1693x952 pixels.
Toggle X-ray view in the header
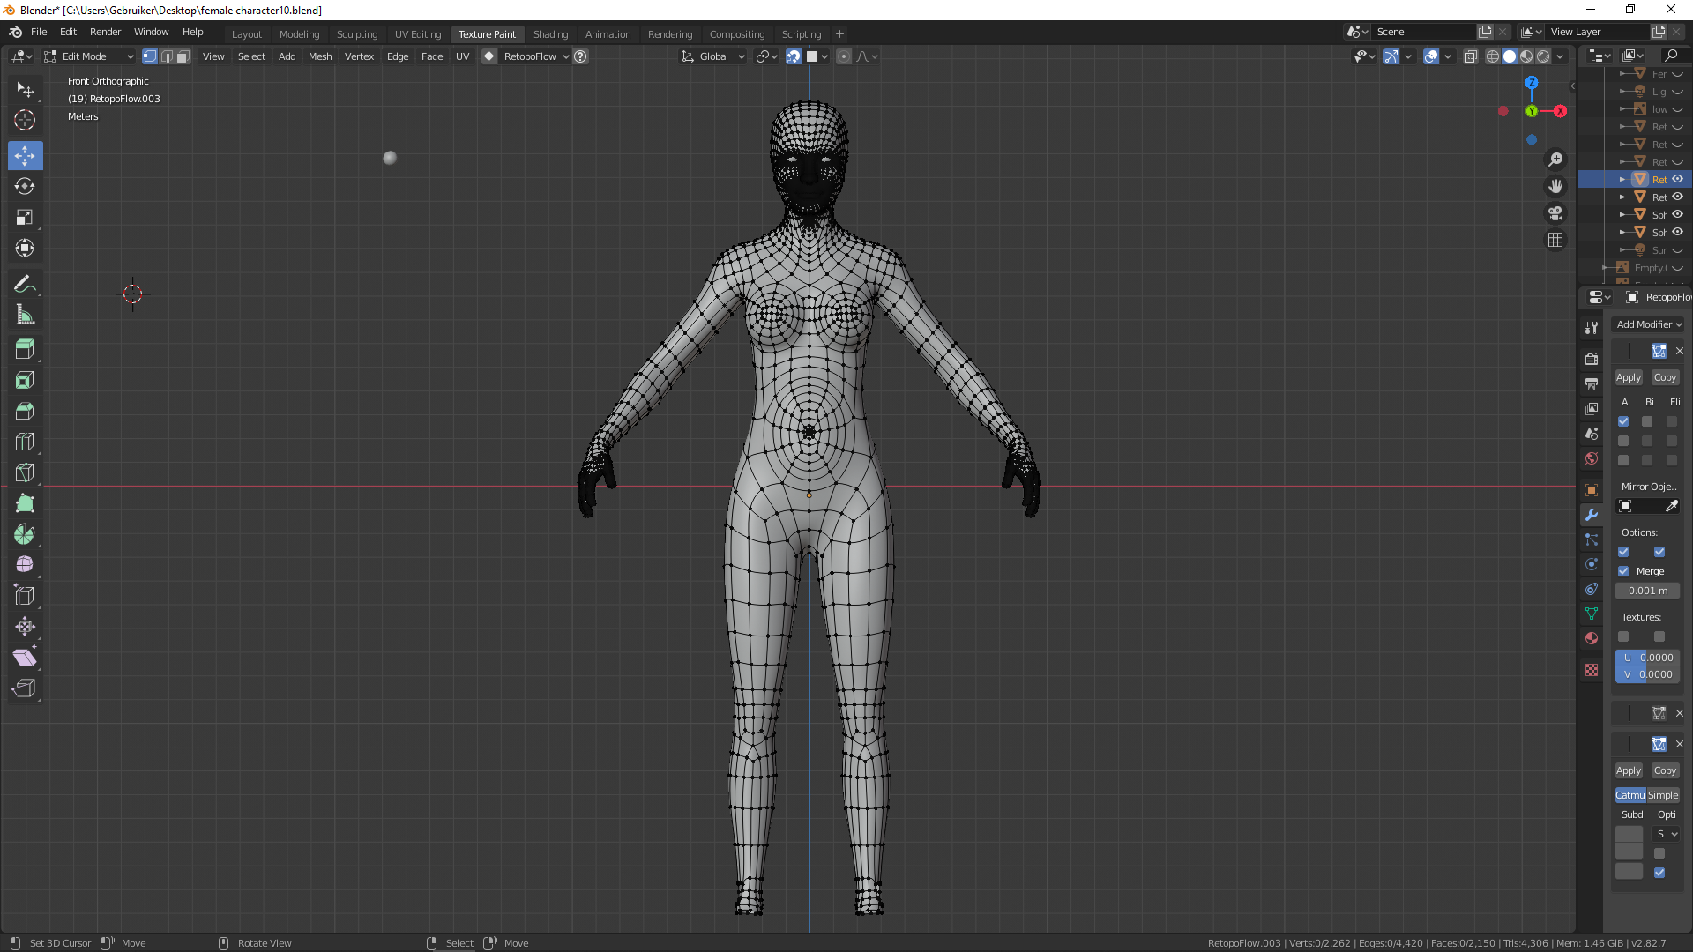click(x=1470, y=56)
